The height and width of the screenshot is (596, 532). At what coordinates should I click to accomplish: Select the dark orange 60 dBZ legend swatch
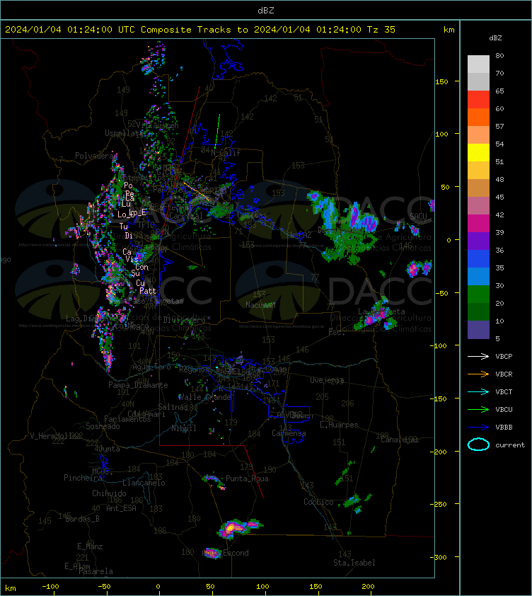(478, 117)
